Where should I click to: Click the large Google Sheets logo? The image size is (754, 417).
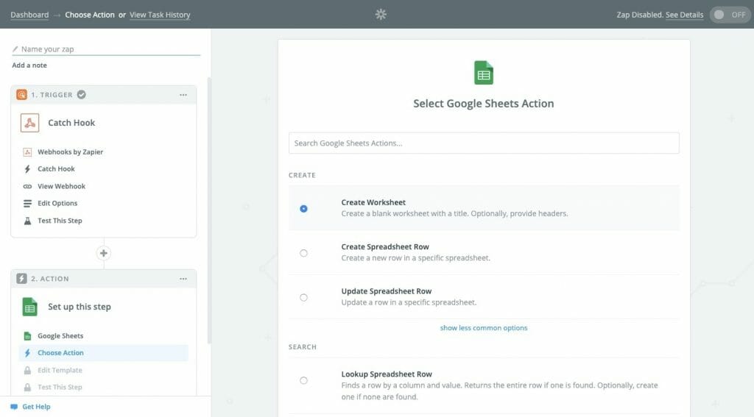[x=484, y=73]
